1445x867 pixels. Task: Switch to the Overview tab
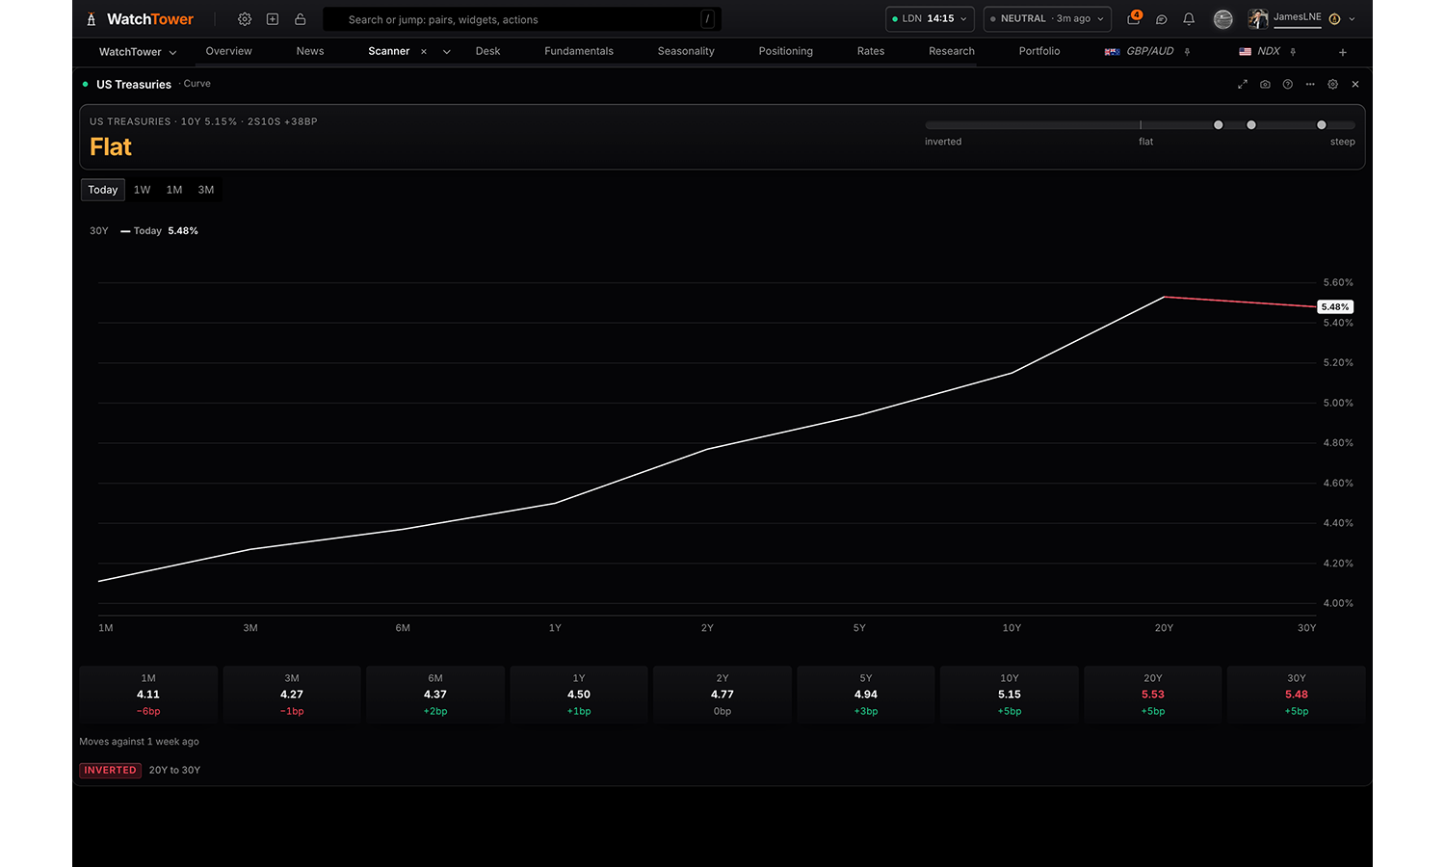(x=229, y=52)
